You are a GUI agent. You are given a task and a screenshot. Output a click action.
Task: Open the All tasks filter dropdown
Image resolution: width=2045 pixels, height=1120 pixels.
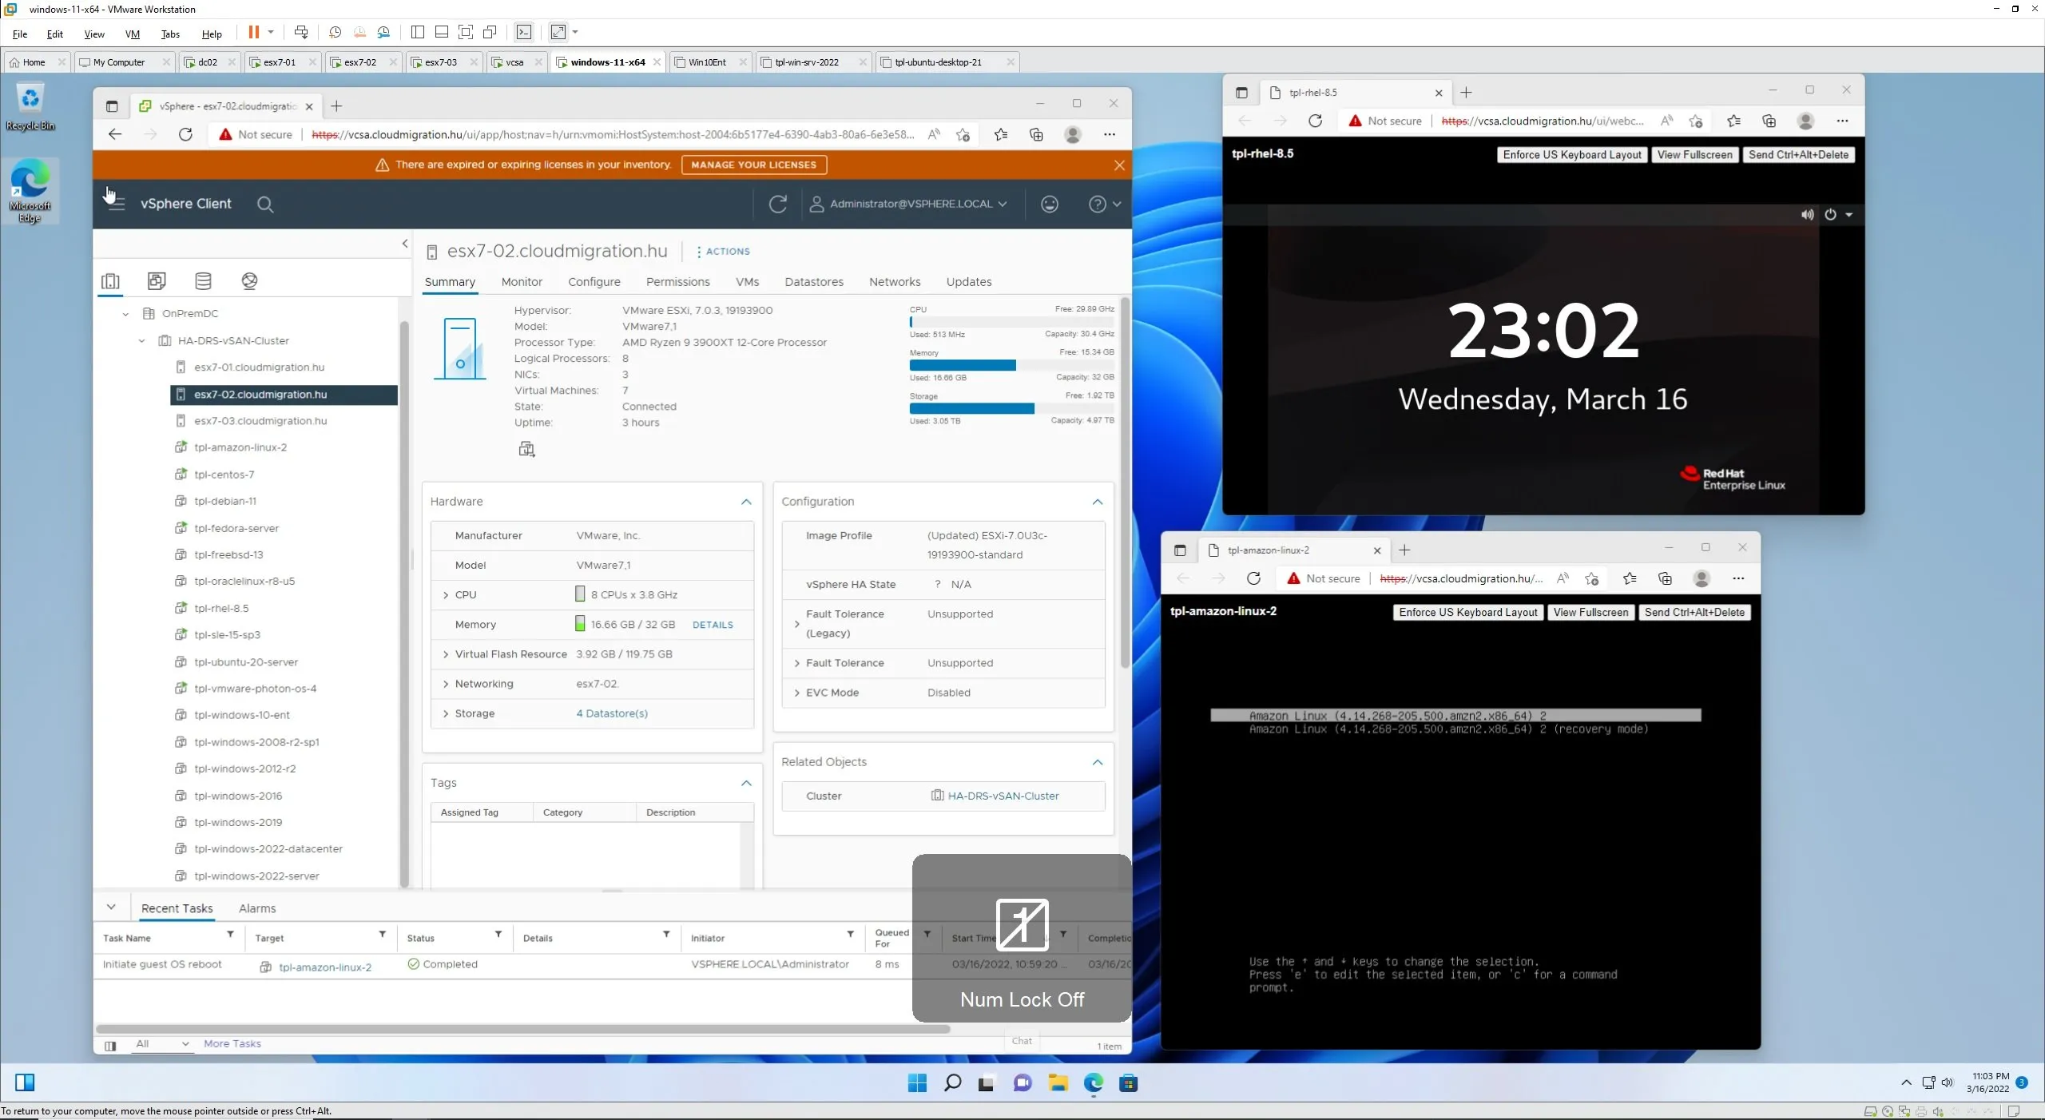(162, 1043)
